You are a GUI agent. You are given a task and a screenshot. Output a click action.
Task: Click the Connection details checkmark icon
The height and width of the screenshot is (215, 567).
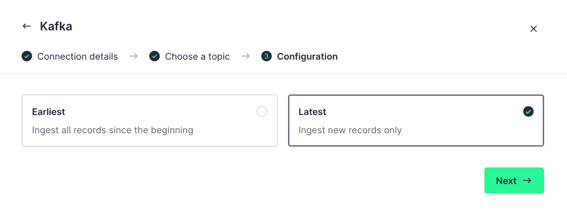27,57
